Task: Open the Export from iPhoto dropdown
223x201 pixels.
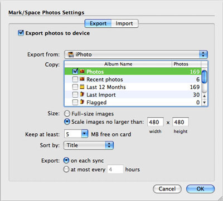Action: point(136,54)
